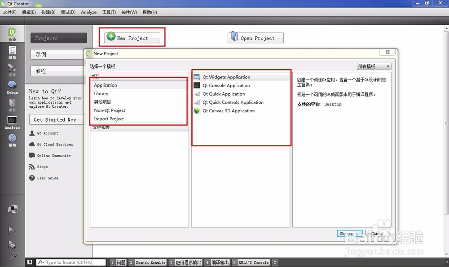Open the 控件(W) menu

tap(129, 12)
